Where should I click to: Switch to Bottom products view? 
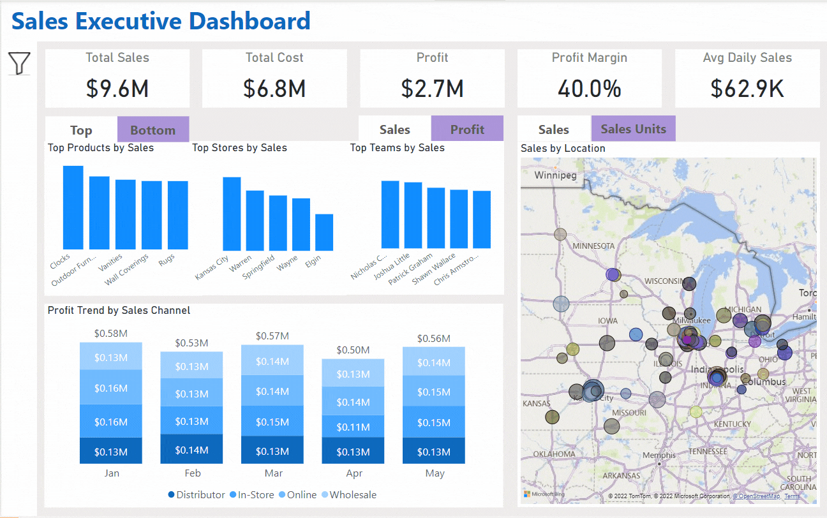coord(153,129)
